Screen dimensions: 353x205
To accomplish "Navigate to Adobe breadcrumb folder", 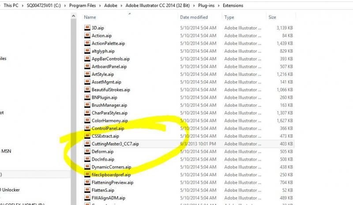I will pyautogui.click(x=111, y=5).
